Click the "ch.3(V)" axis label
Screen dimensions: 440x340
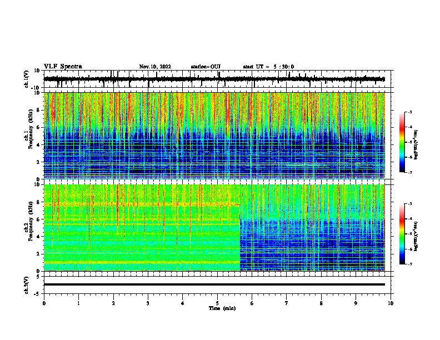coord(26,286)
